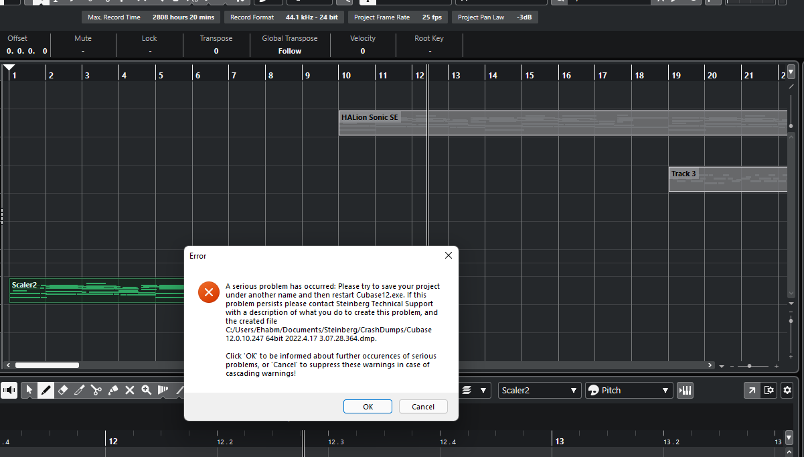Viewport: 804px width, 457px height.
Task: Click the horizontal scrollbar thumb in project window
Action: click(x=47, y=365)
